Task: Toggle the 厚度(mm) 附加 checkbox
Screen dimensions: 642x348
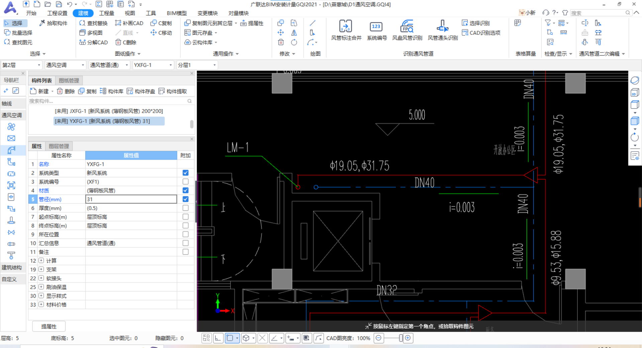Action: (x=186, y=208)
